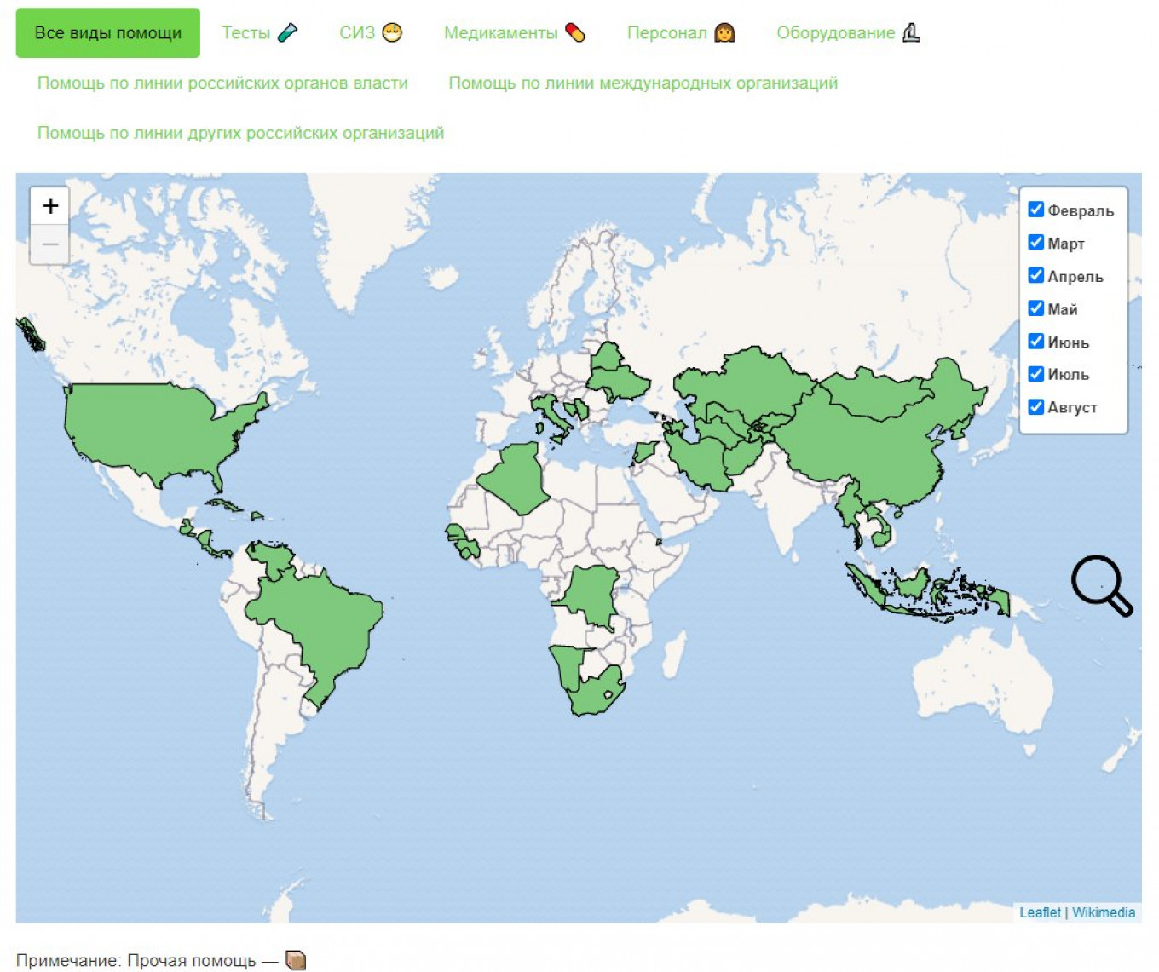Toggle the Май month checkbox
The height and width of the screenshot is (972, 1159).
pos(1036,308)
